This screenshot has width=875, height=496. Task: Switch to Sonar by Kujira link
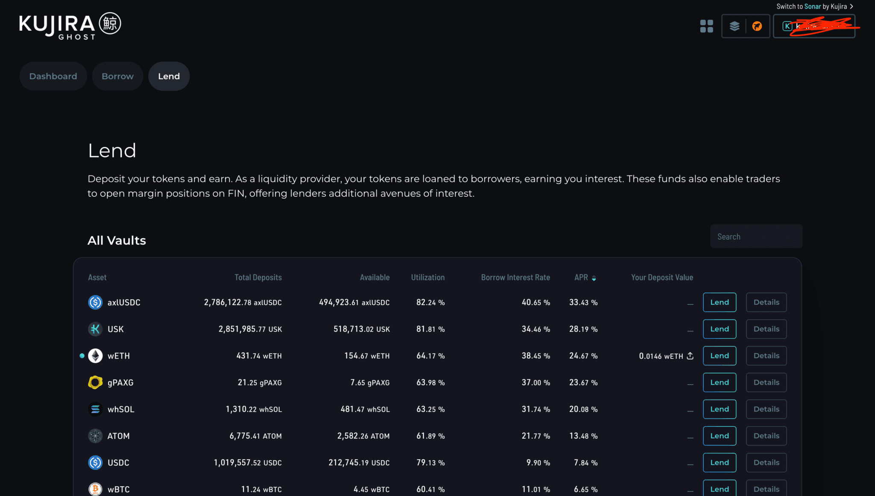(x=815, y=6)
